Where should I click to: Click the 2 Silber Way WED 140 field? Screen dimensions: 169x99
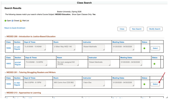click(65, 48)
